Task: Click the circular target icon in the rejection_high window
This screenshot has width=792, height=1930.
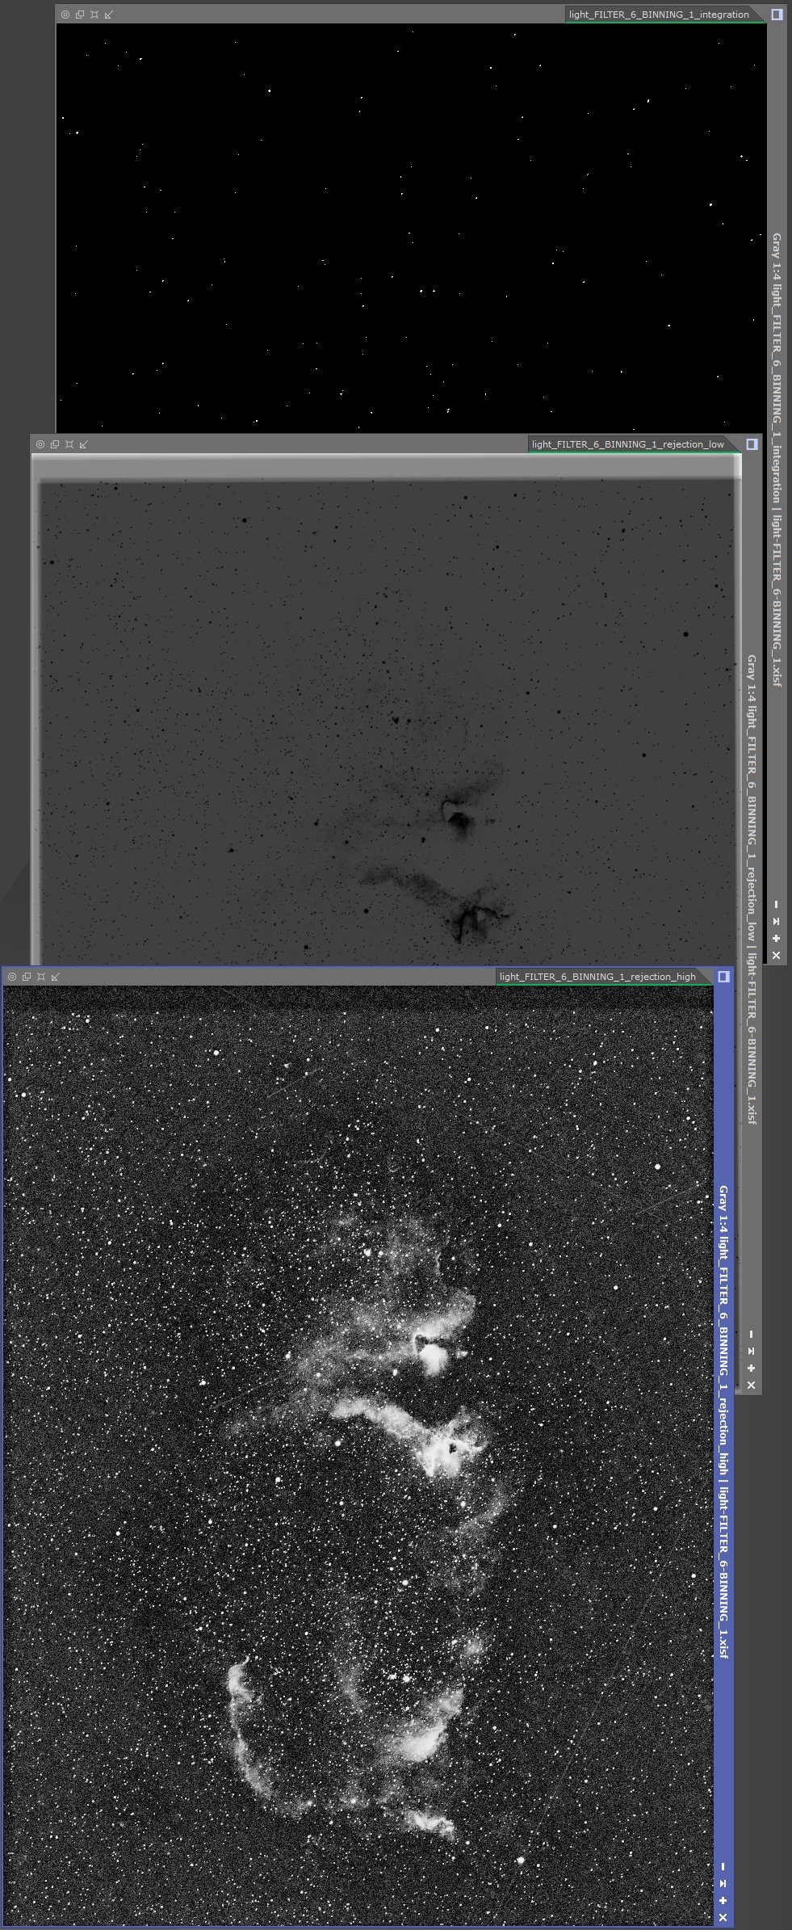Action: 11,977
